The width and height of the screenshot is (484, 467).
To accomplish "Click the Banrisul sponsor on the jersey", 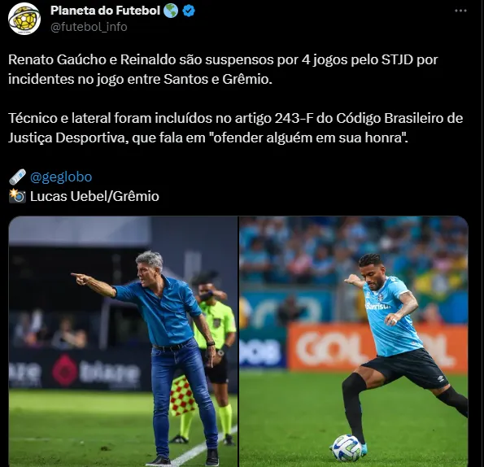I will pos(377,306).
